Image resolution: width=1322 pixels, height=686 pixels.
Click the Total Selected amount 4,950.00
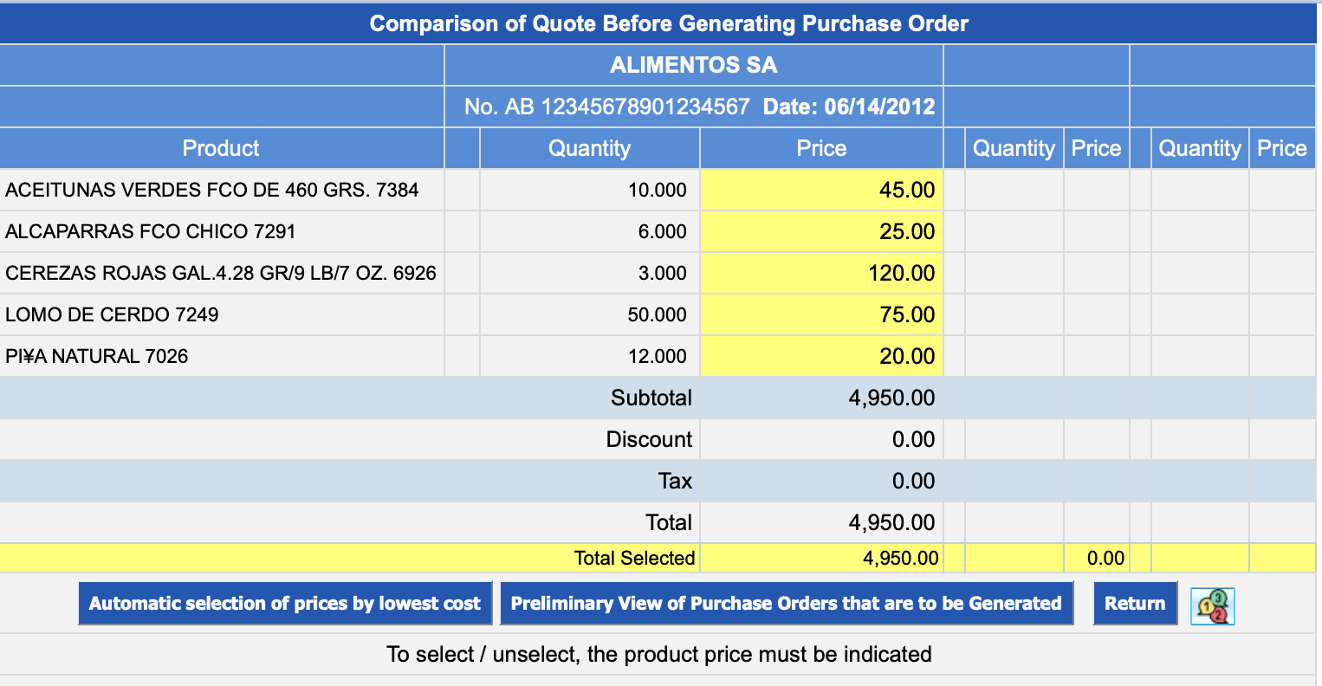pyautogui.click(x=900, y=558)
